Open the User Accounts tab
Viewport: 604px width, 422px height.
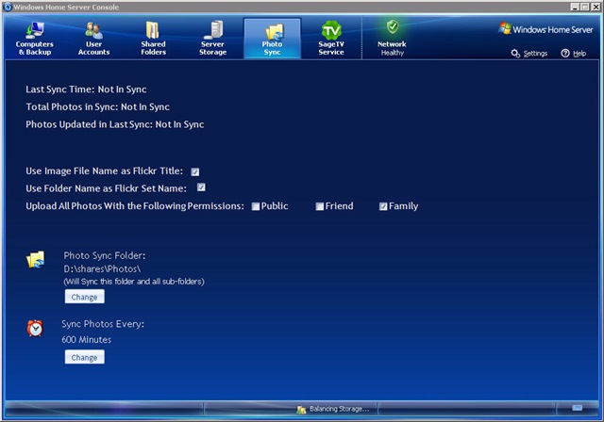93,39
